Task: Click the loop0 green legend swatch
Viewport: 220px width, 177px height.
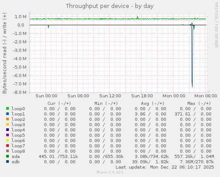Action: [8, 108]
